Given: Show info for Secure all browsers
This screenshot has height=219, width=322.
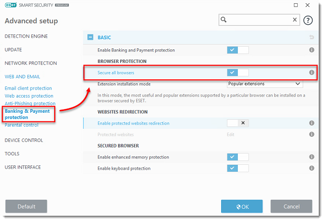Looking at the screenshot, I should [311, 72].
